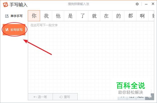The image size is (157, 103).
Task: Click the 搜狗拼音输入法 title text
Action: coord(78,4)
